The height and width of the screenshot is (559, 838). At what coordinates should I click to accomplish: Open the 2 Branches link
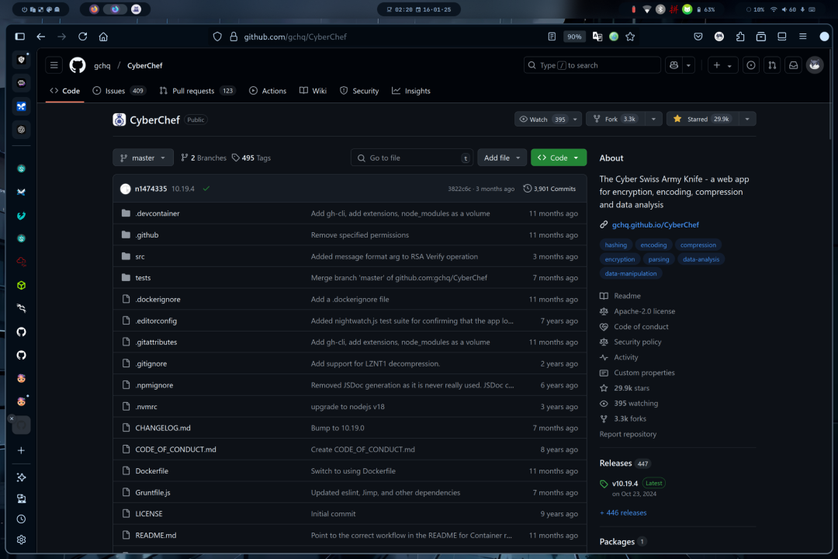point(203,158)
